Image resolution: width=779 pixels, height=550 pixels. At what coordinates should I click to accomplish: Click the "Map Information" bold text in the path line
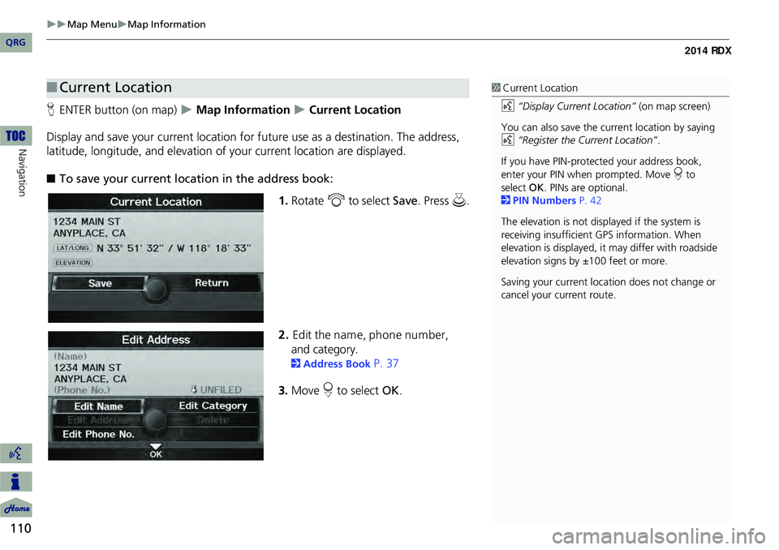pyautogui.click(x=243, y=110)
